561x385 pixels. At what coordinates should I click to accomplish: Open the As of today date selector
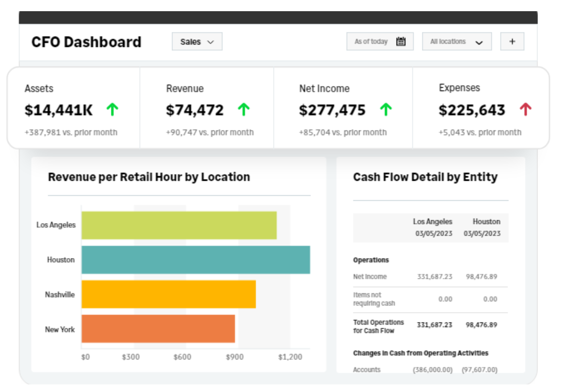(x=380, y=41)
